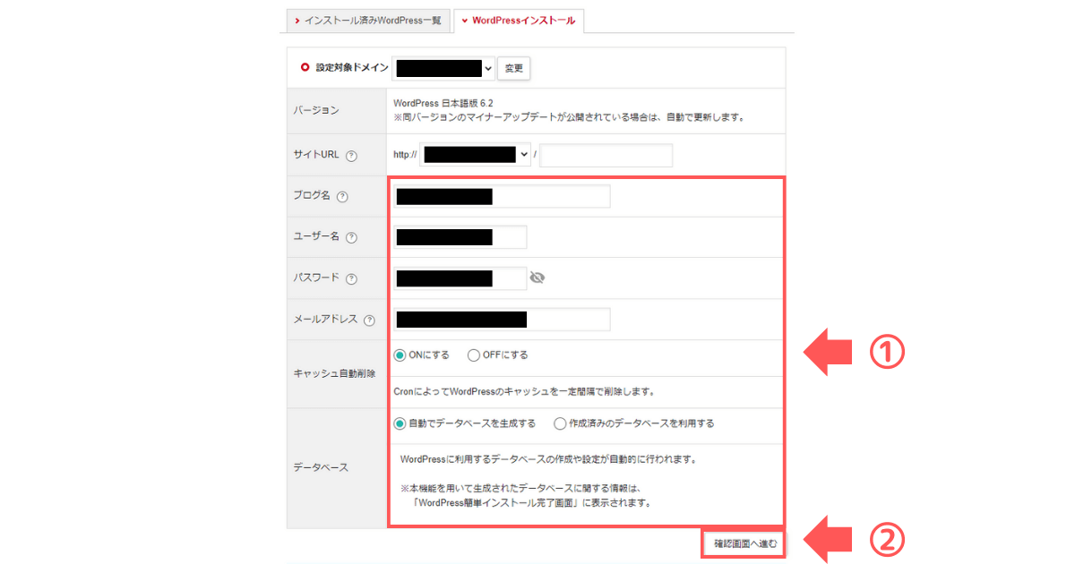
Task: Choose 作成済みのデータベースを利用する option
Action: click(558, 423)
